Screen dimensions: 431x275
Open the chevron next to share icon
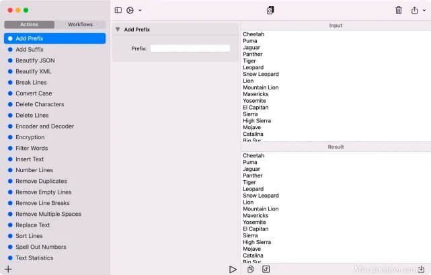click(424, 10)
